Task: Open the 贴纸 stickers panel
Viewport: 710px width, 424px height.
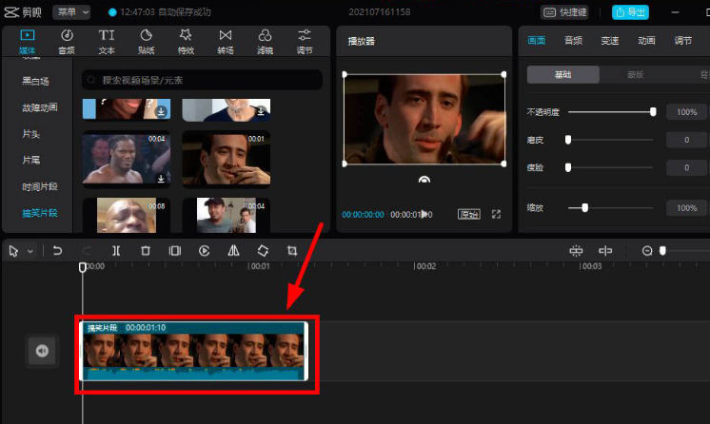Action: click(146, 41)
